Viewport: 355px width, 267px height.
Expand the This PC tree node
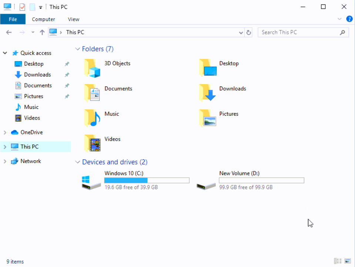[5, 147]
